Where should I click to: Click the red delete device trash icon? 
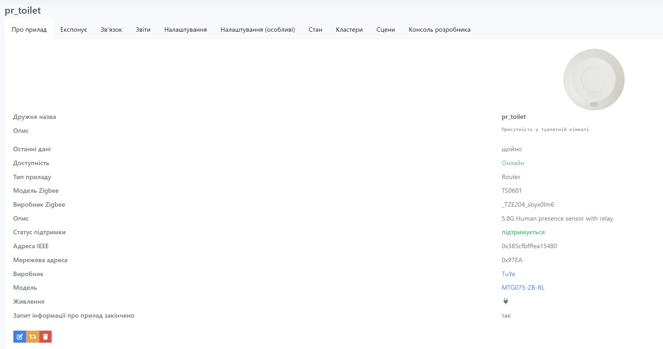coord(45,337)
